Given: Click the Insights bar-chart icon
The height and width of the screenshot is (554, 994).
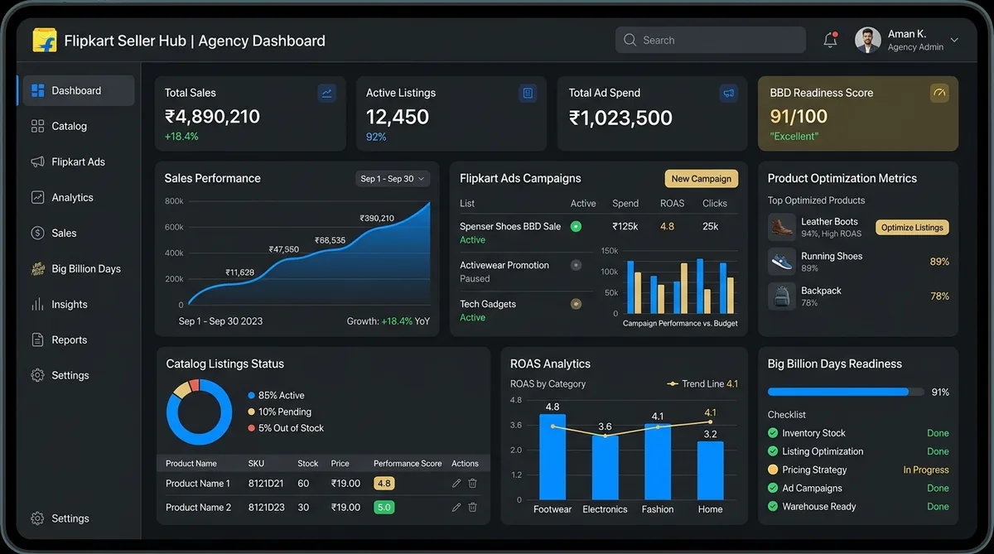Looking at the screenshot, I should (x=37, y=304).
